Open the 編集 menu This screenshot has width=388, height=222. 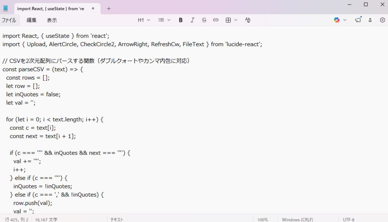coord(31,20)
